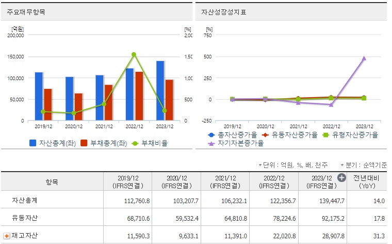Click the 항목 column header

pos(52,181)
